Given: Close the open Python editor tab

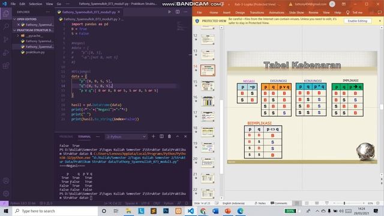Looking at the screenshot, I should (119, 12).
